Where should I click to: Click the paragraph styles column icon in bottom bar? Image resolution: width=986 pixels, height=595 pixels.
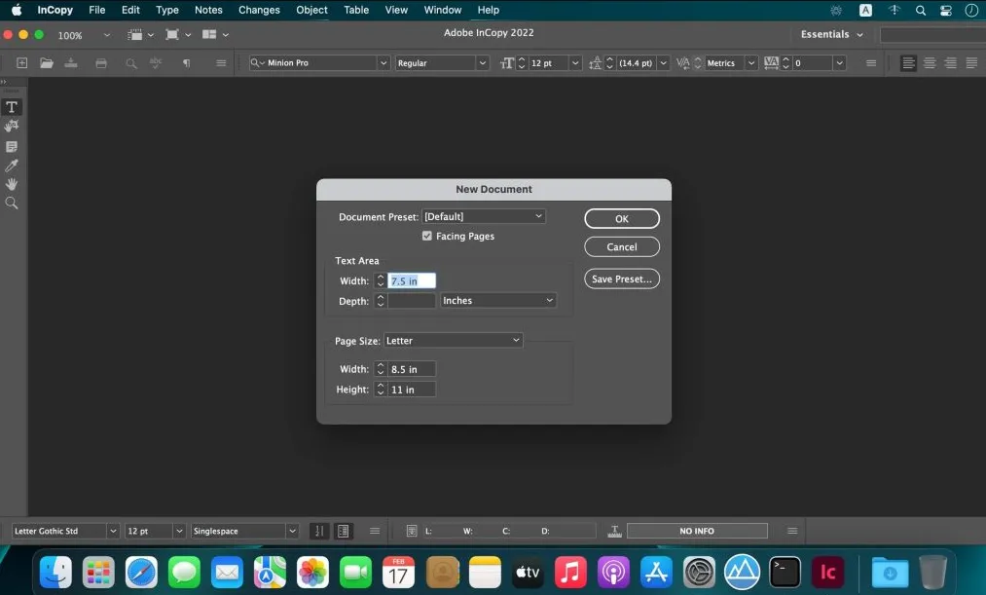click(x=344, y=531)
